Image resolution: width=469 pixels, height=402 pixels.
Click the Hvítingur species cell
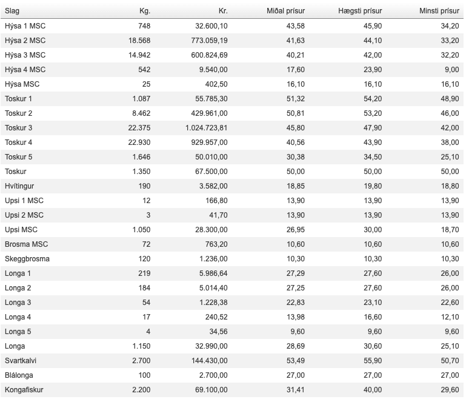click(x=20, y=186)
